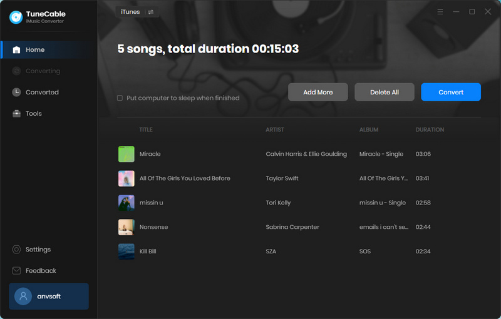Enable Put computer to sleep when finished
The height and width of the screenshot is (319, 501).
pyautogui.click(x=120, y=98)
